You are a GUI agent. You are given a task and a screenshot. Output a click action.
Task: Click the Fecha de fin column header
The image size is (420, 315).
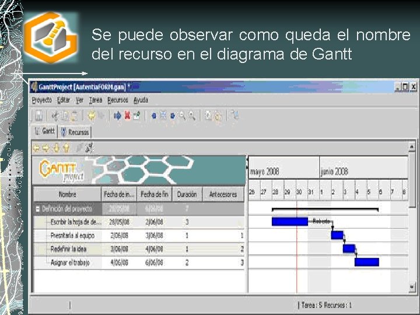(154, 194)
